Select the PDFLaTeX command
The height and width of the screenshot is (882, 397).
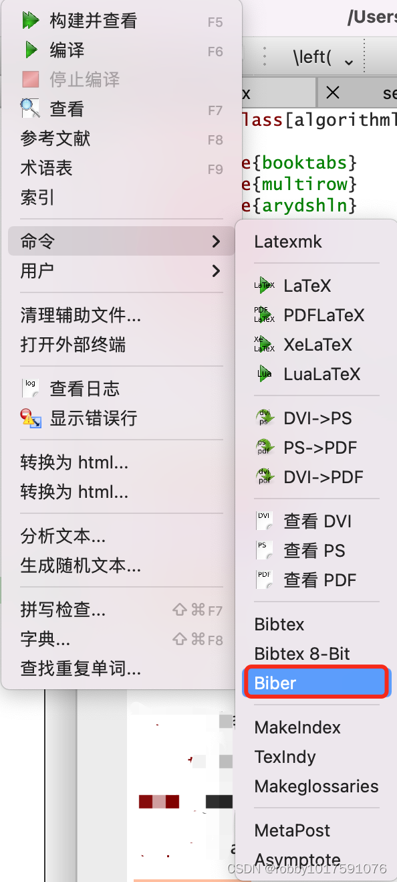[314, 315]
